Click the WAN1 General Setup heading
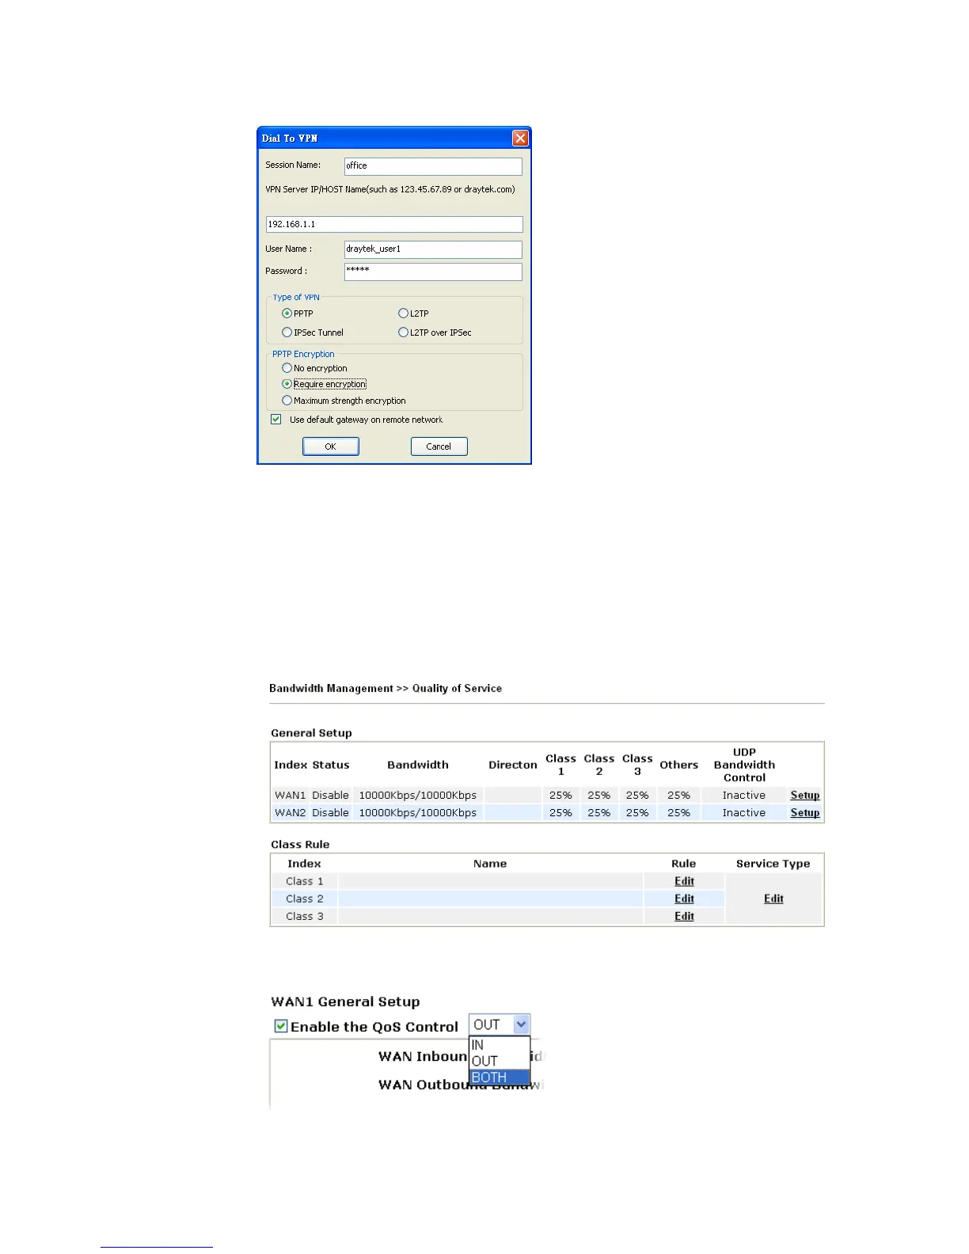Screen dimensions: 969x1254 (345, 1001)
